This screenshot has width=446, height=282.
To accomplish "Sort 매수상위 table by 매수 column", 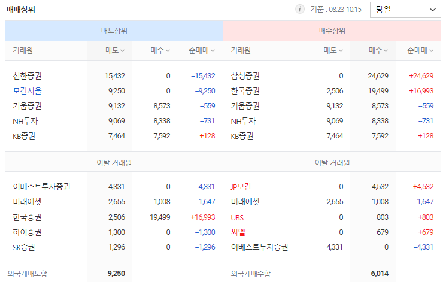I will click(x=378, y=51).
